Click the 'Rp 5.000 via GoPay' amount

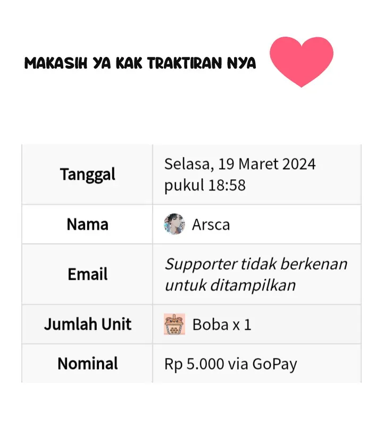click(x=231, y=364)
